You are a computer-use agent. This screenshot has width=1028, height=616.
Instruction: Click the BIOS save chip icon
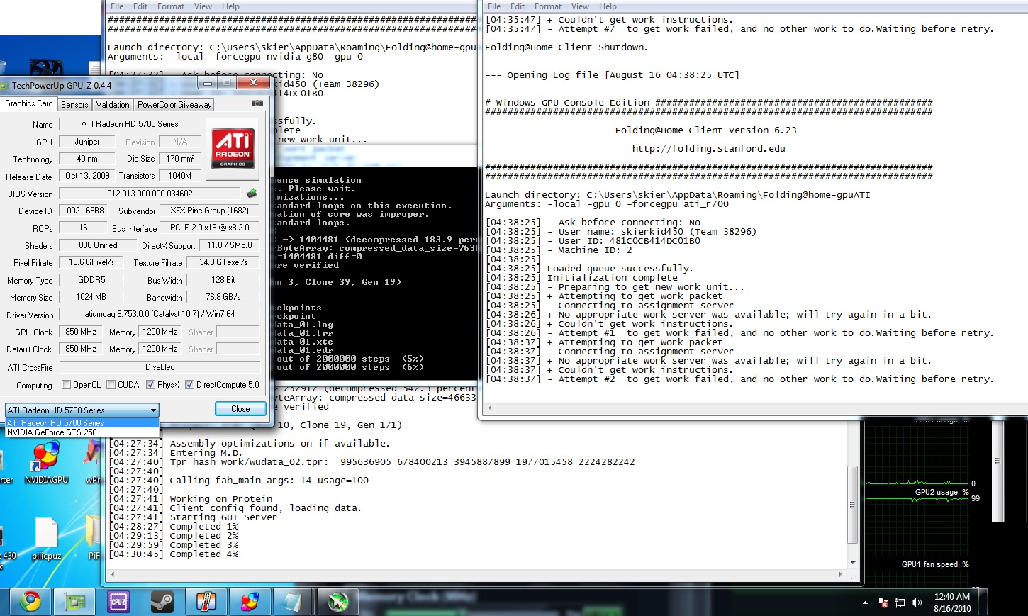(x=252, y=194)
